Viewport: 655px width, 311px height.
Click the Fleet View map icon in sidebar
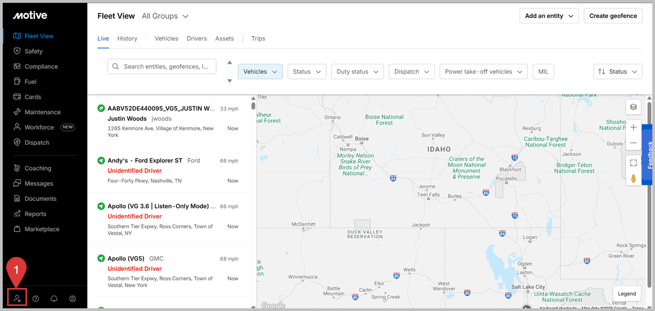(17, 36)
